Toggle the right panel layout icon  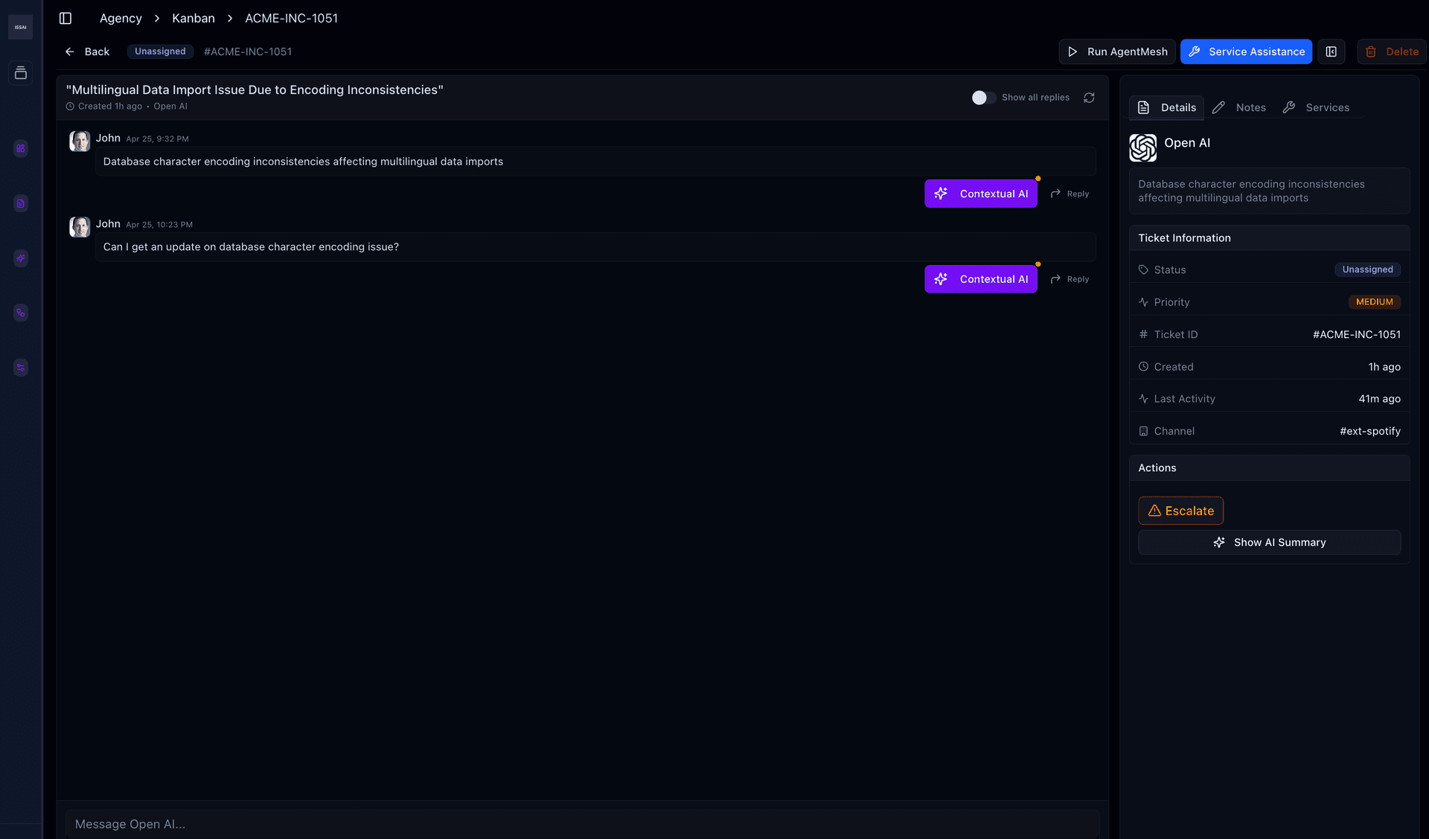point(1332,51)
